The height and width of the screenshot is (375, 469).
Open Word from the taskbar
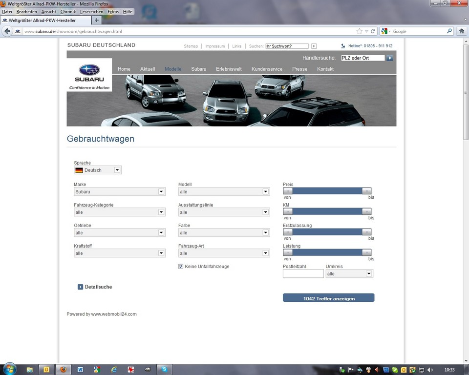pos(80,370)
